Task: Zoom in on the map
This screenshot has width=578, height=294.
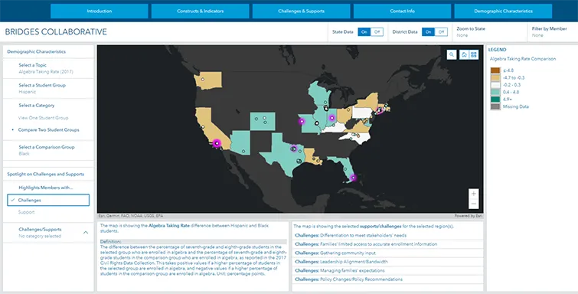Action: (474, 194)
